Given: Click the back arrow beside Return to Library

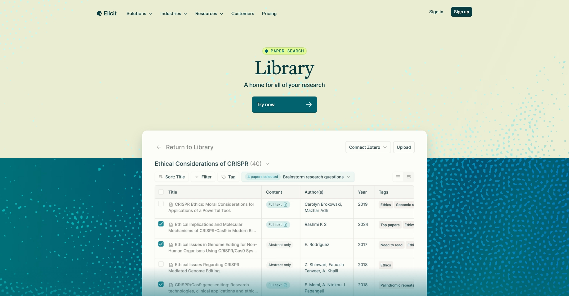Looking at the screenshot, I should click(x=159, y=147).
